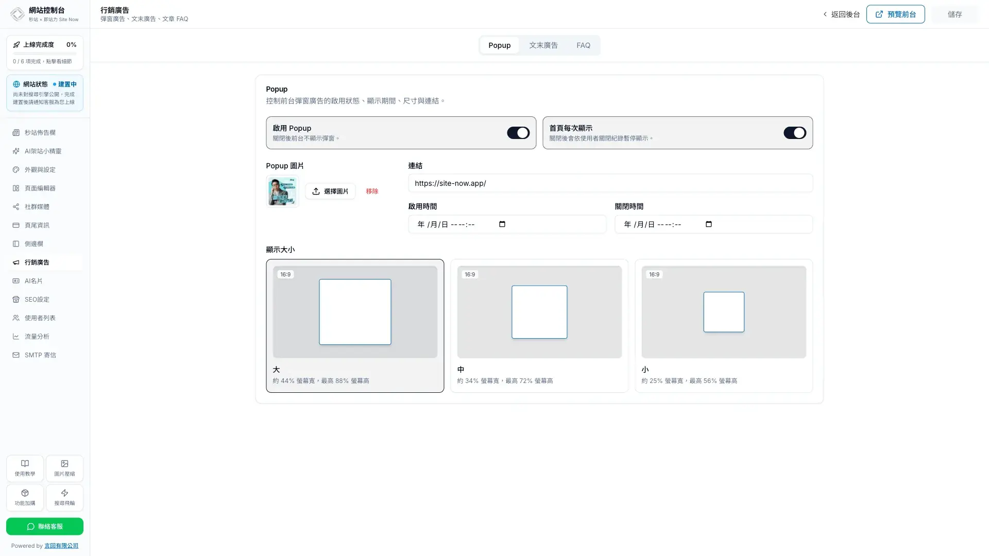This screenshot has width=989, height=556.
Task: Toggle the 啟用 Popup switch
Action: pos(518,133)
